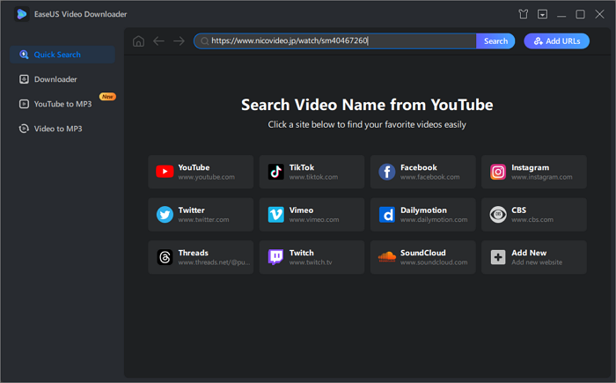Open the title bar dropdown menu icon

pos(543,14)
